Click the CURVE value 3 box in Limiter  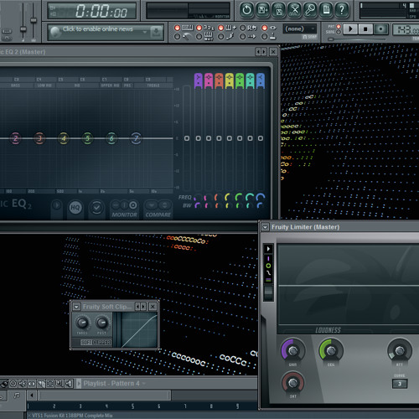coord(400,384)
